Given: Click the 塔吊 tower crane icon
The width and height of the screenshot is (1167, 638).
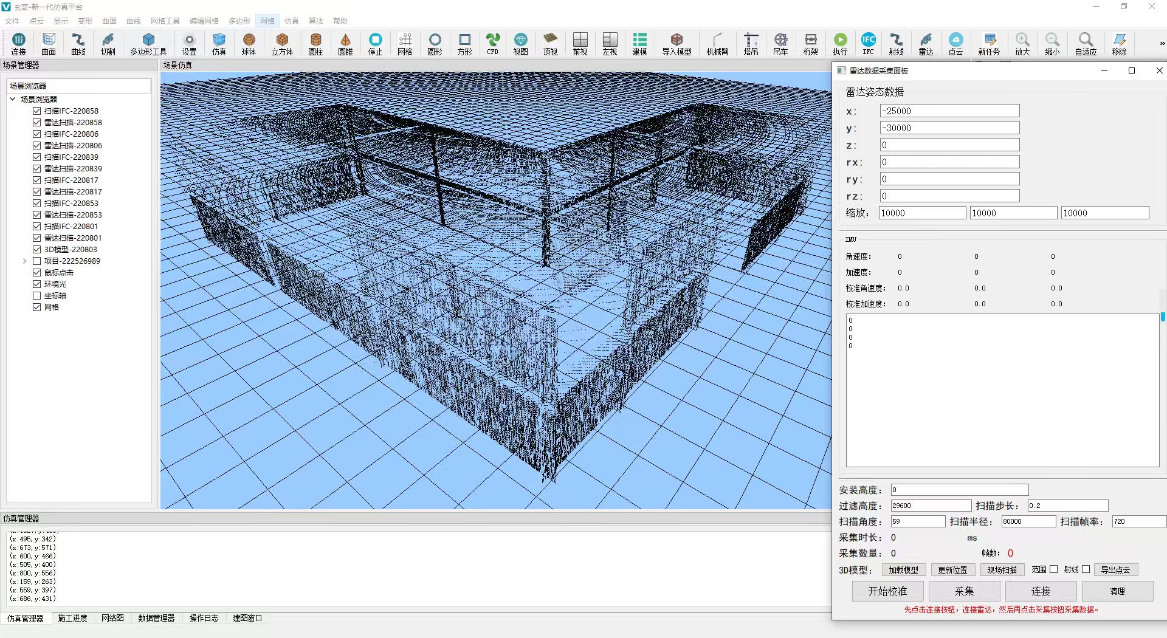Looking at the screenshot, I should coord(751,44).
